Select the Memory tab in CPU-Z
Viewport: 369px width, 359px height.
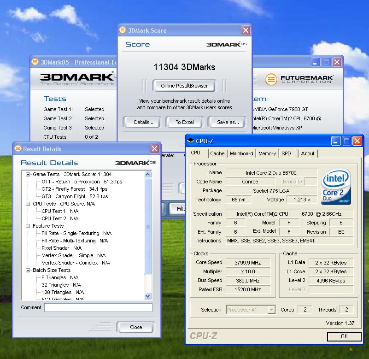[267, 153]
